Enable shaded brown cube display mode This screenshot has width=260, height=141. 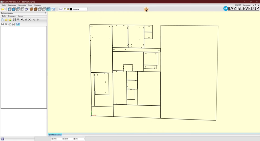point(31,9)
